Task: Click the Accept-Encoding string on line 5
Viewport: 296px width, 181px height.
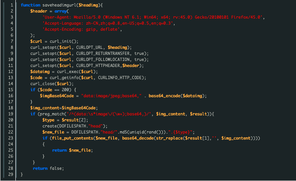Action: click(x=81, y=29)
